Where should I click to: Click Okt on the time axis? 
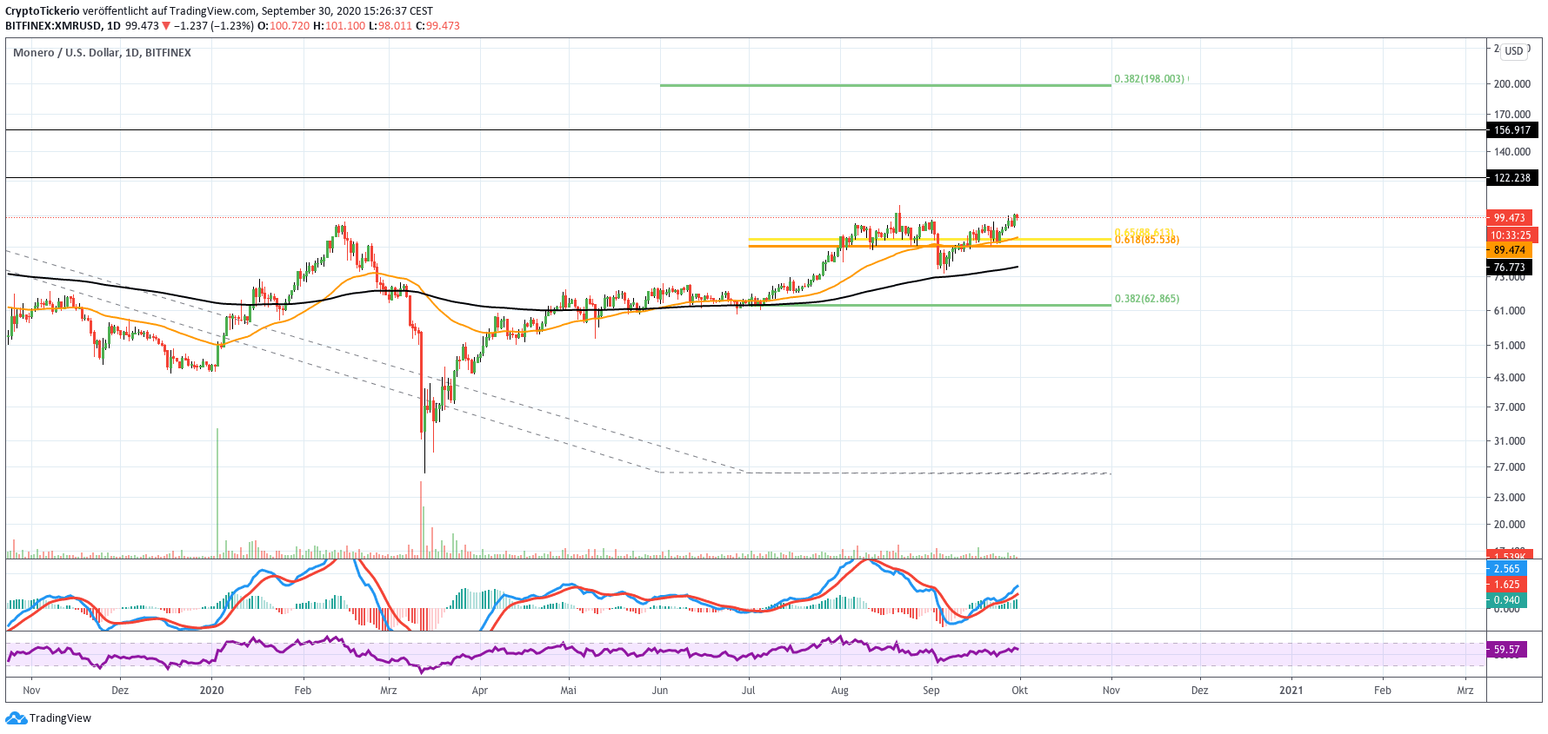pyautogui.click(x=1019, y=691)
